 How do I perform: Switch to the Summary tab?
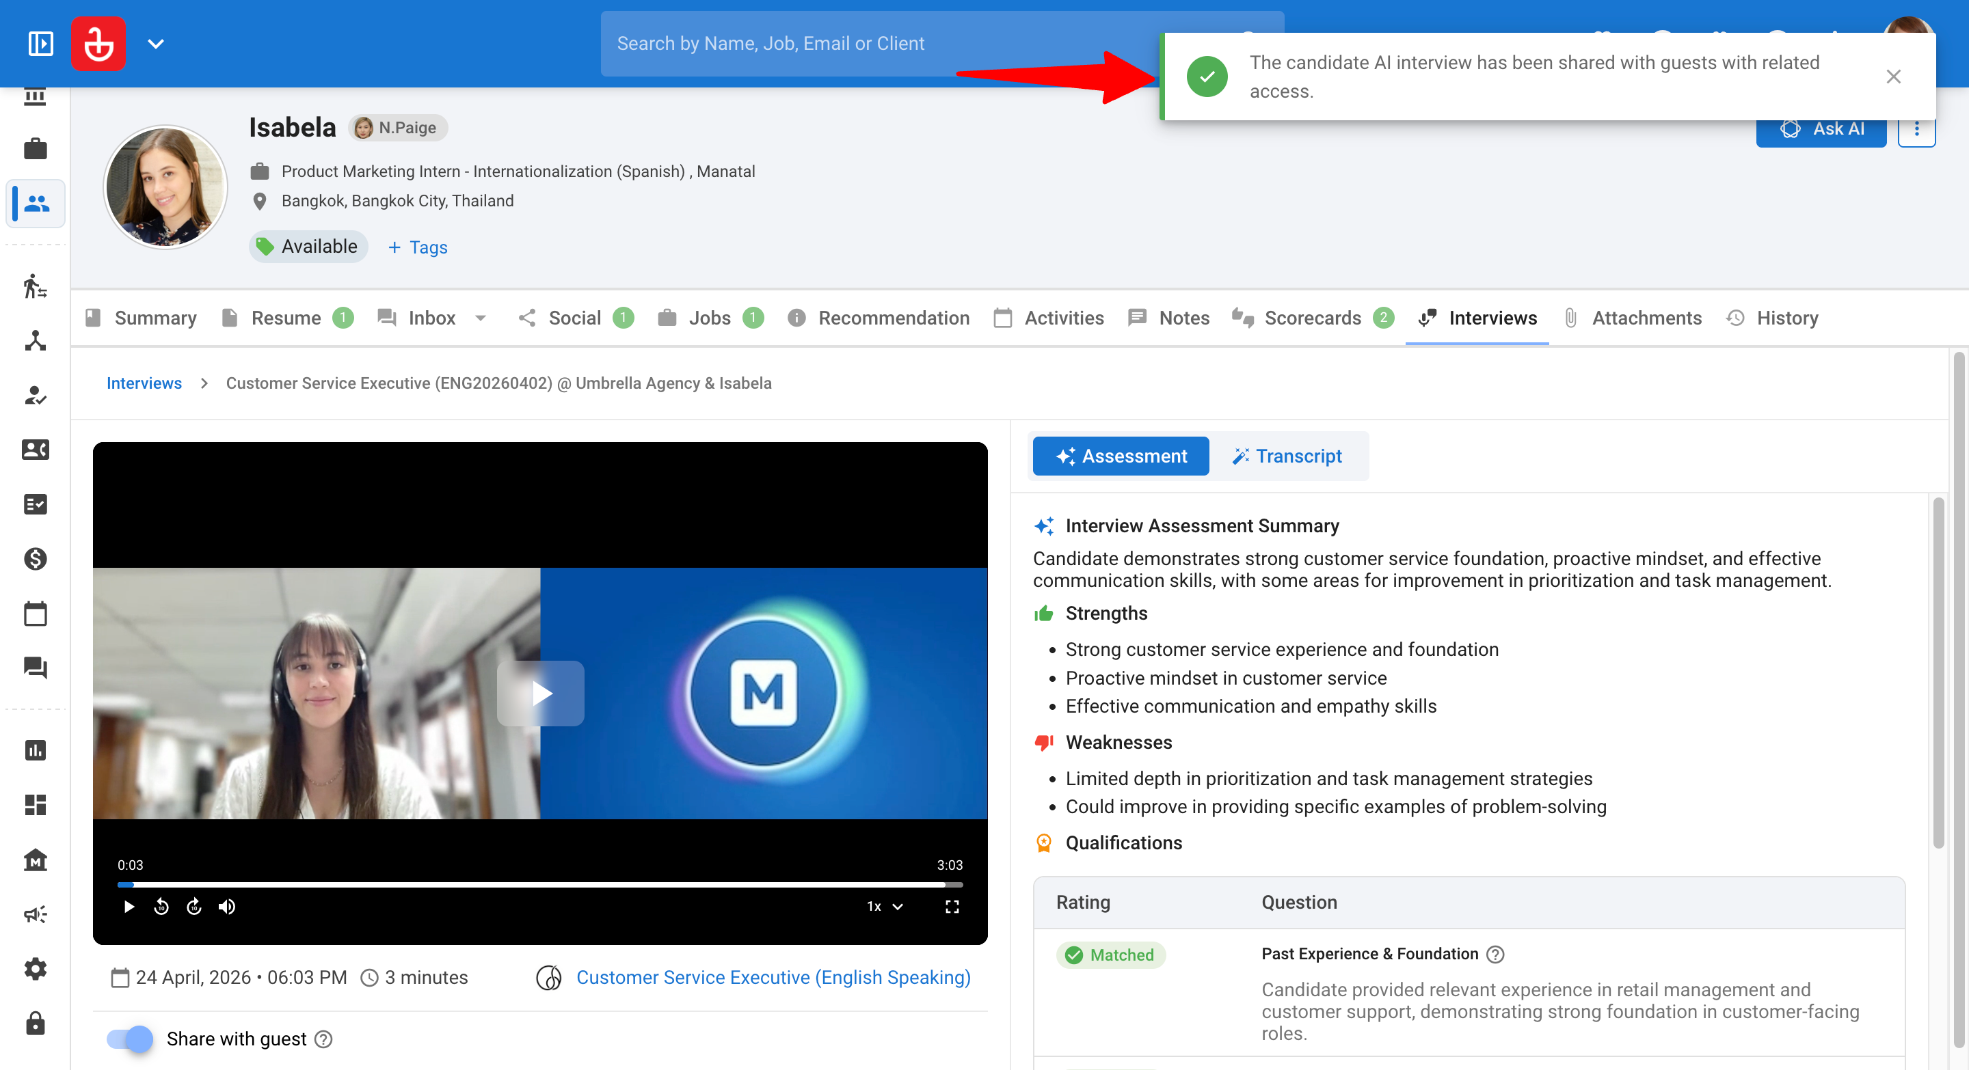(141, 318)
